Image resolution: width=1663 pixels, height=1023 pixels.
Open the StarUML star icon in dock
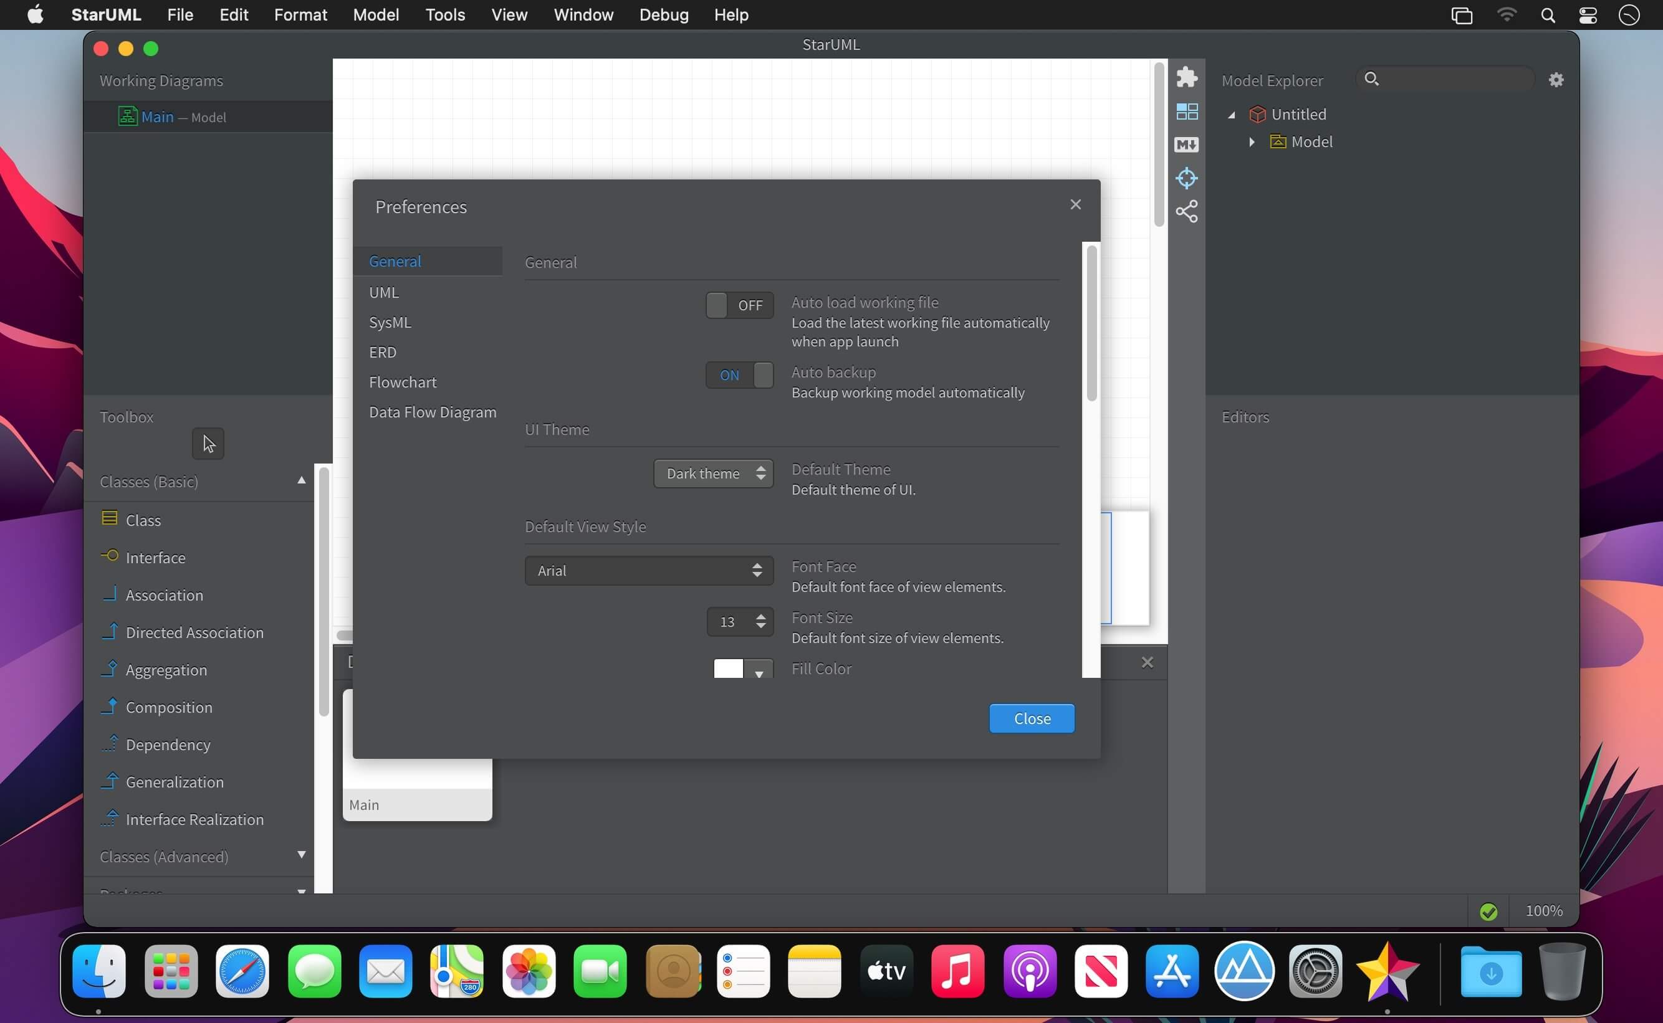point(1387,971)
